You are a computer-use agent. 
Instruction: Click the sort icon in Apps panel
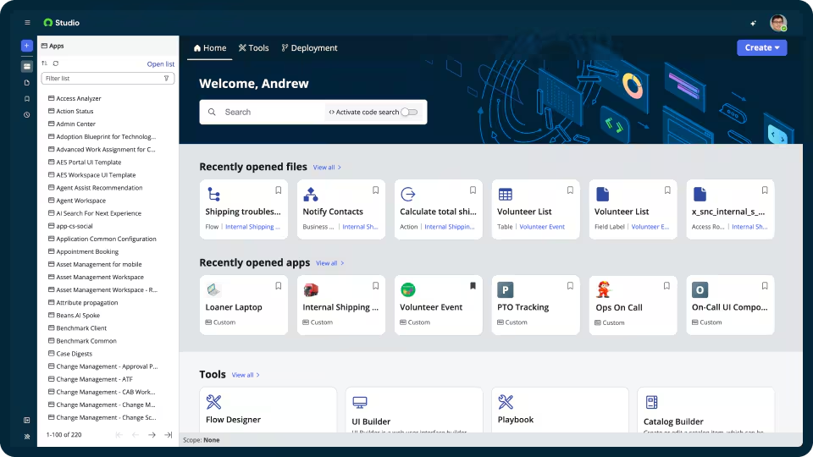pyautogui.click(x=45, y=63)
